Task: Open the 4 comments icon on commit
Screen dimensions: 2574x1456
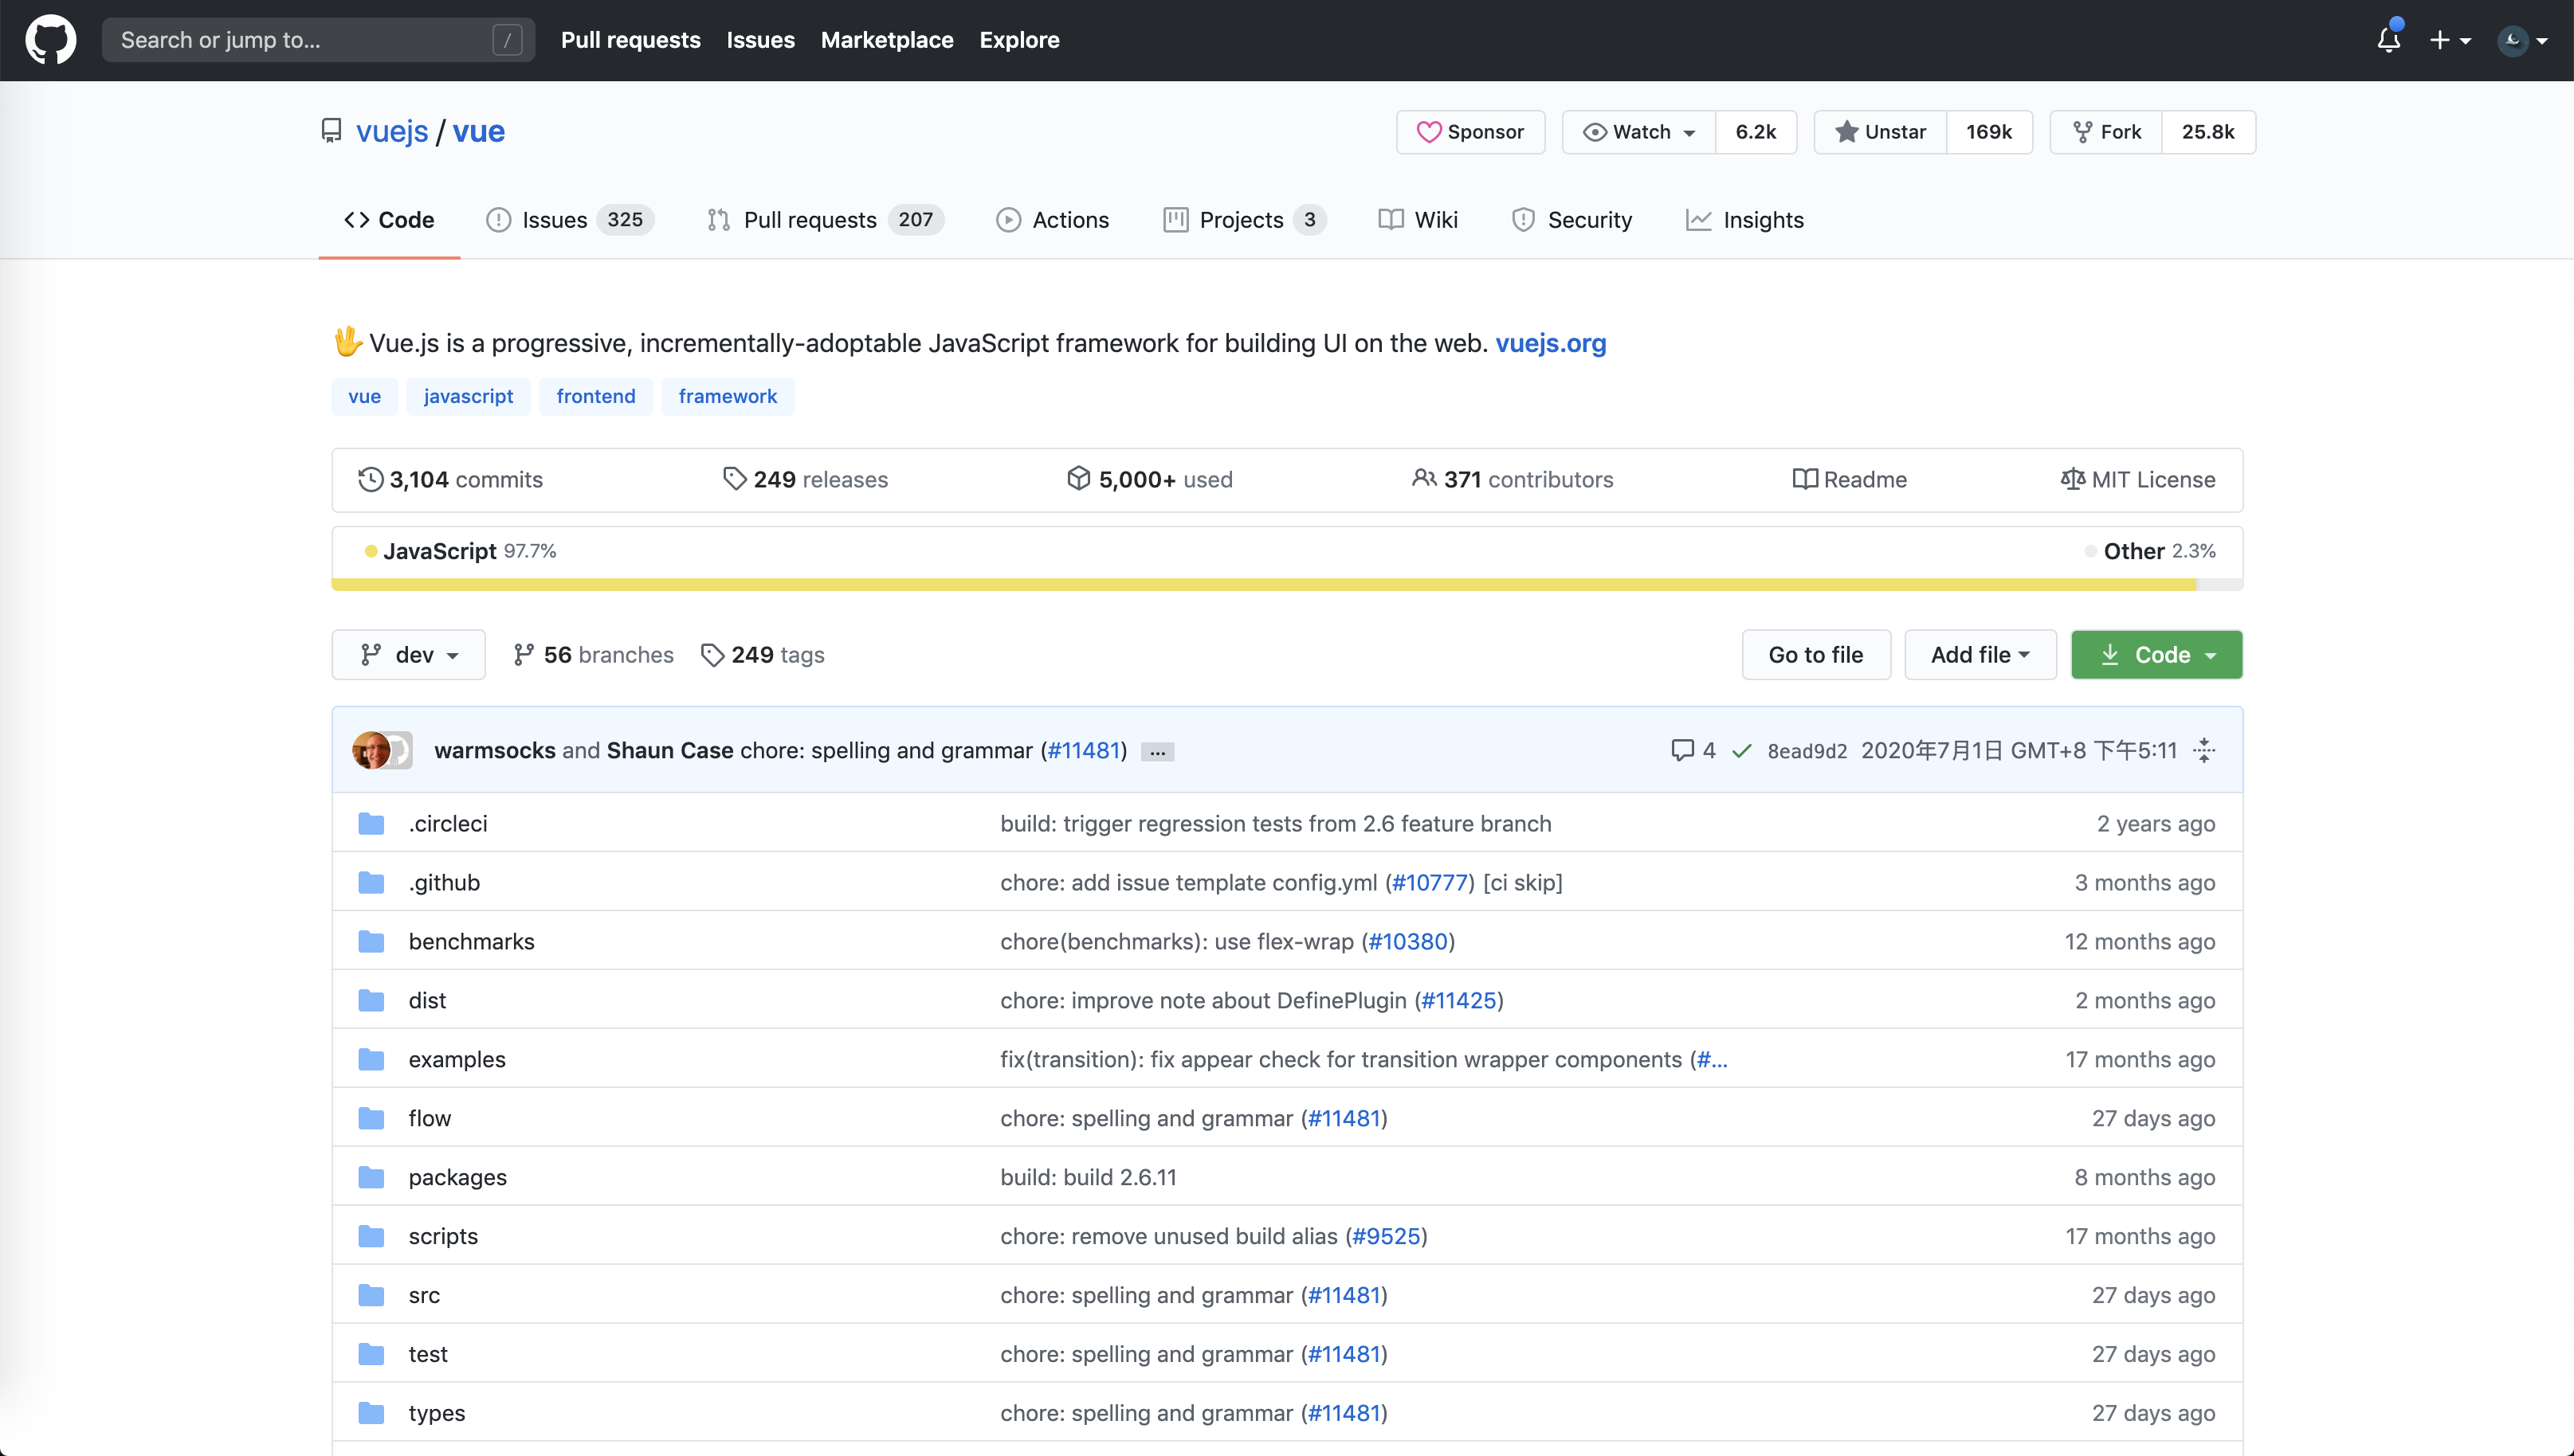Action: 1693,750
